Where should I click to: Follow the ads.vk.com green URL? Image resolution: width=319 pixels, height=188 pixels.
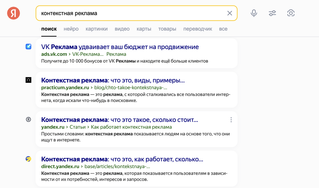click(54, 54)
